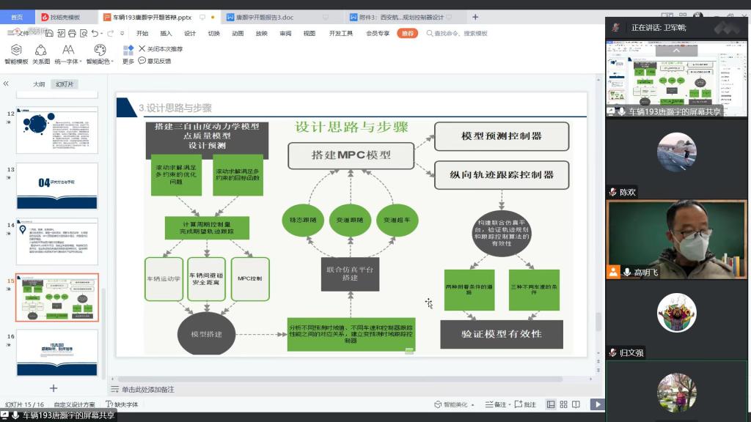The width and height of the screenshot is (751, 422).
Task: Click the print icon in quick toolbar
Action: tap(70, 33)
